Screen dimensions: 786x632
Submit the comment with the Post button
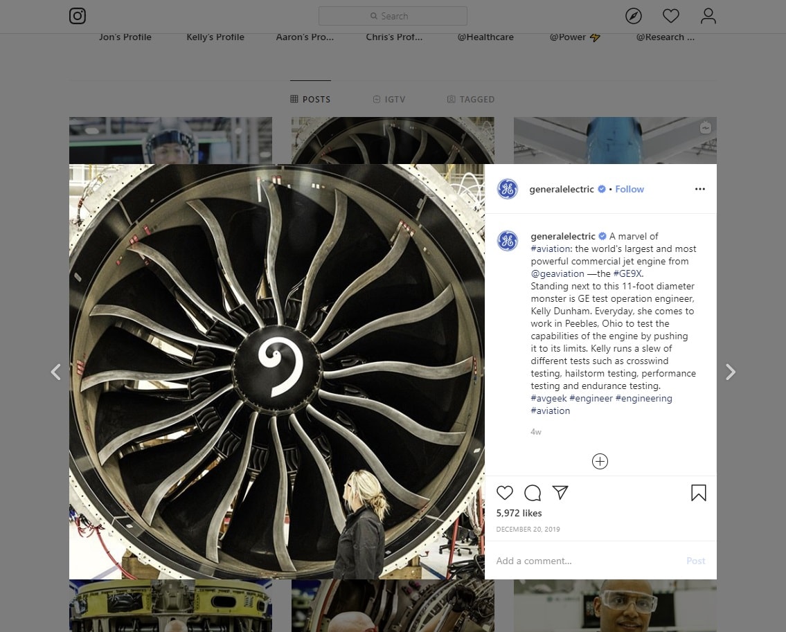coord(695,561)
